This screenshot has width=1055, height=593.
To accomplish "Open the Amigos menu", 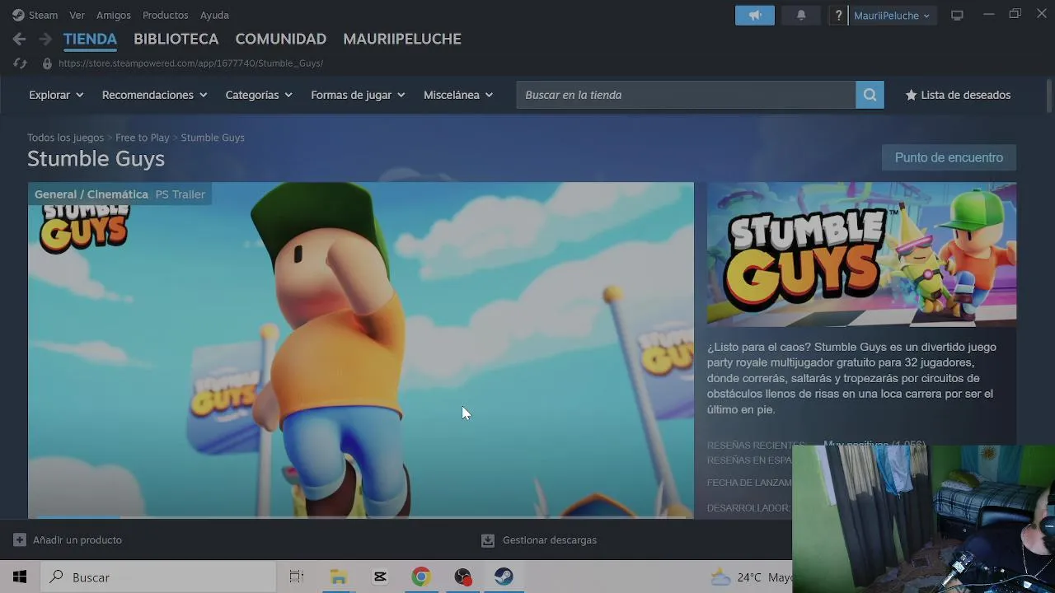I will click(x=114, y=15).
